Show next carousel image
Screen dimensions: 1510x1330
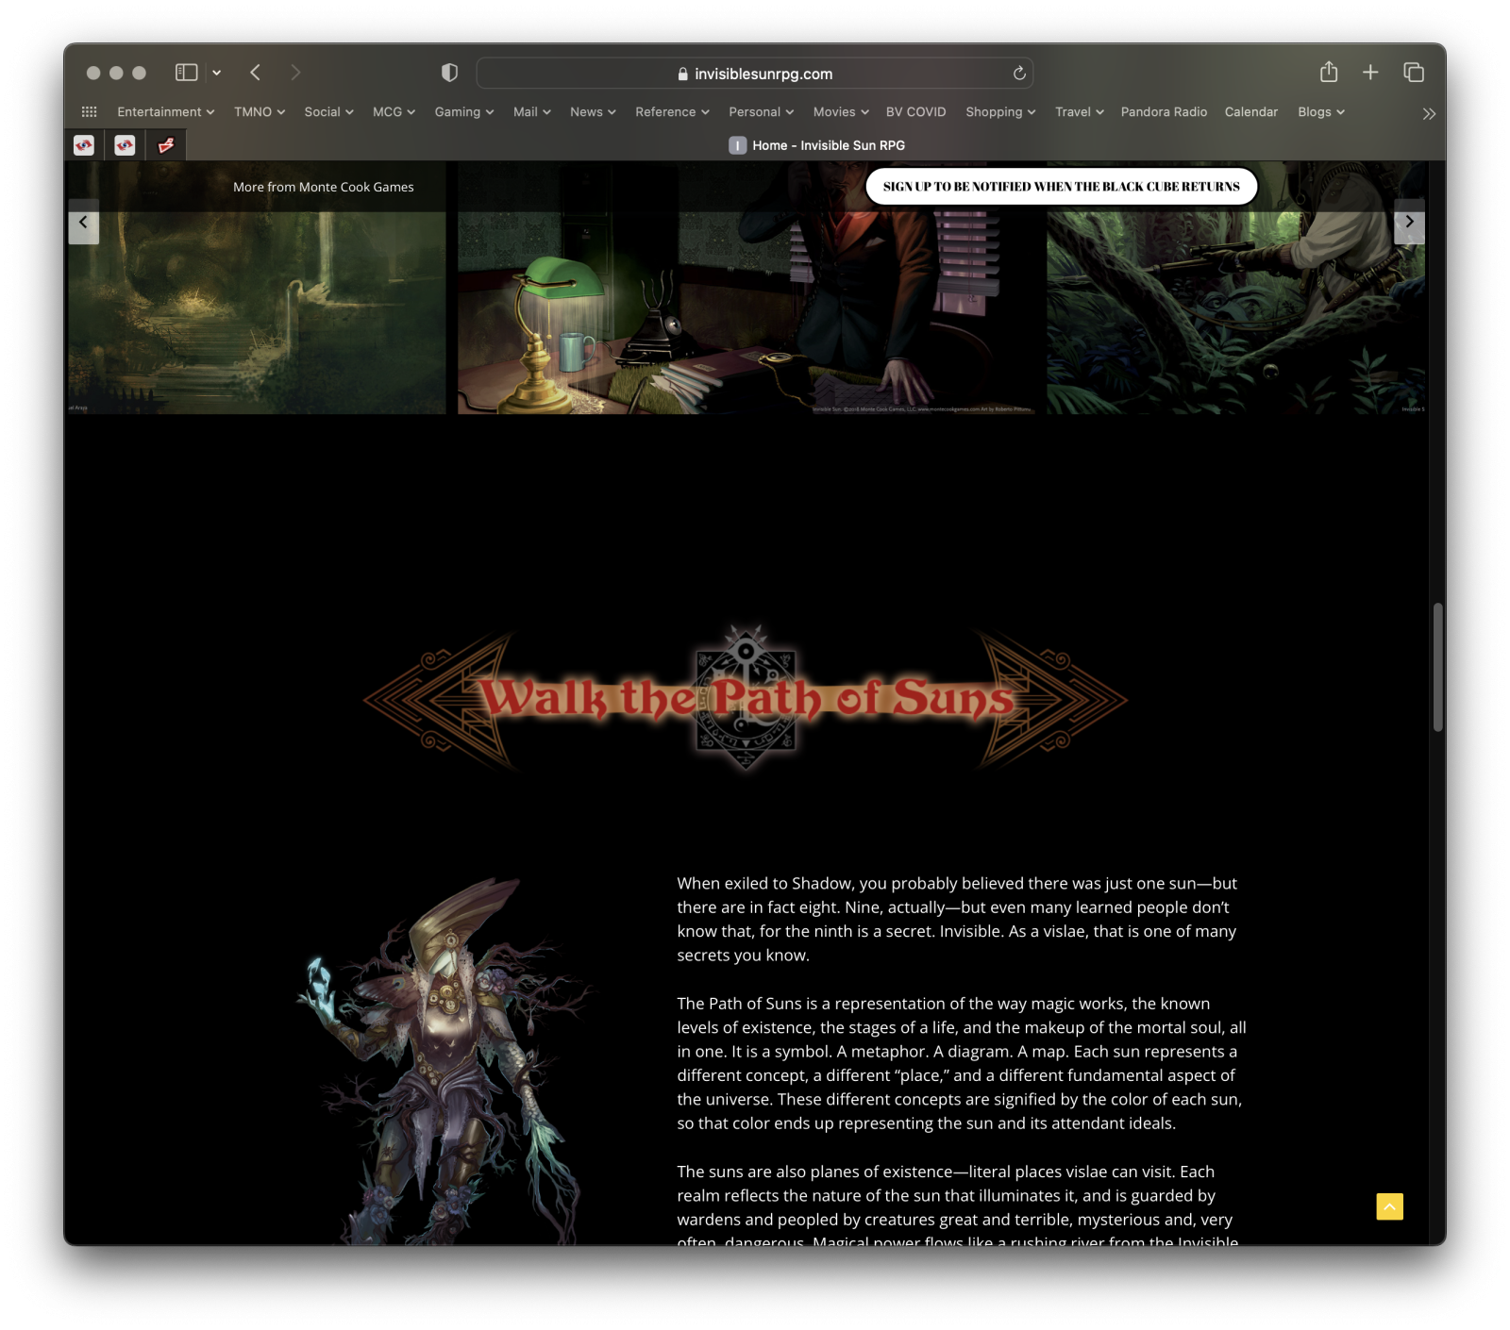coord(1409,222)
